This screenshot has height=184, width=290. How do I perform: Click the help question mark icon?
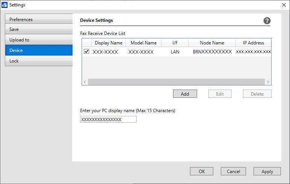pos(267,21)
